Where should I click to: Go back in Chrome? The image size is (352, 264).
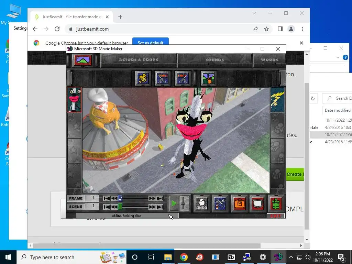35,29
